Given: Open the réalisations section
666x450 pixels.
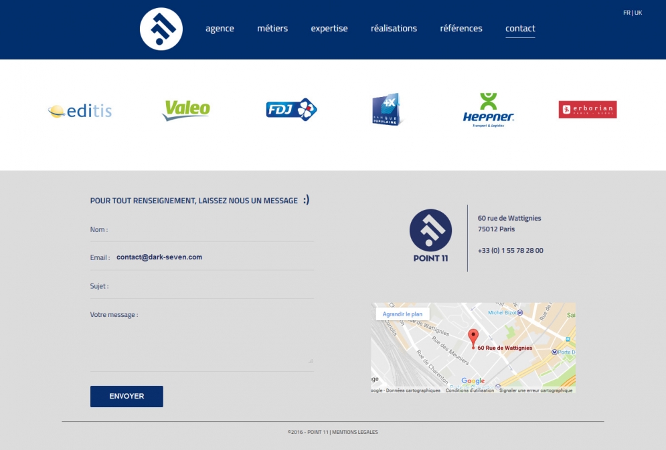Looking at the screenshot, I should [394, 28].
